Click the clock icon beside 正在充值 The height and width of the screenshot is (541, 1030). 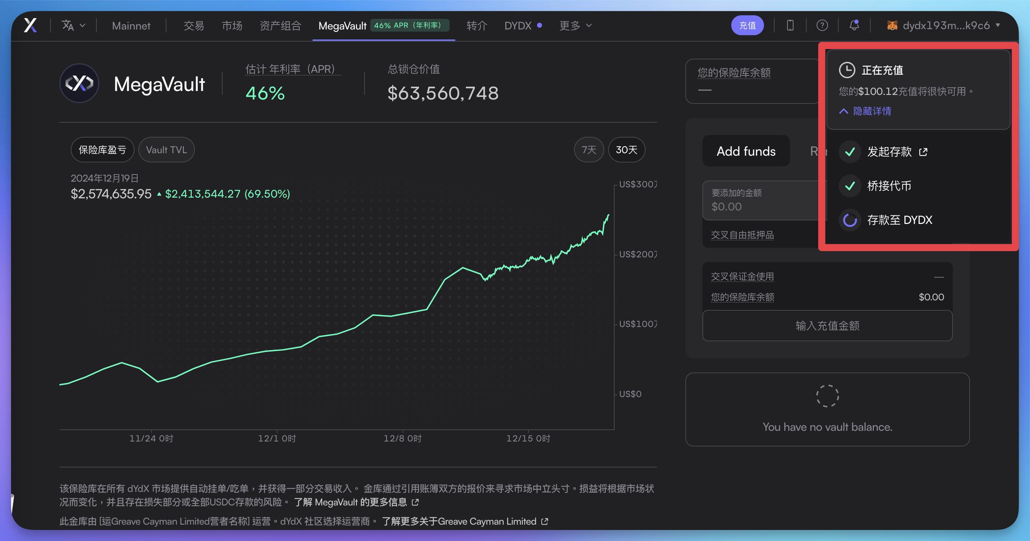(x=847, y=70)
